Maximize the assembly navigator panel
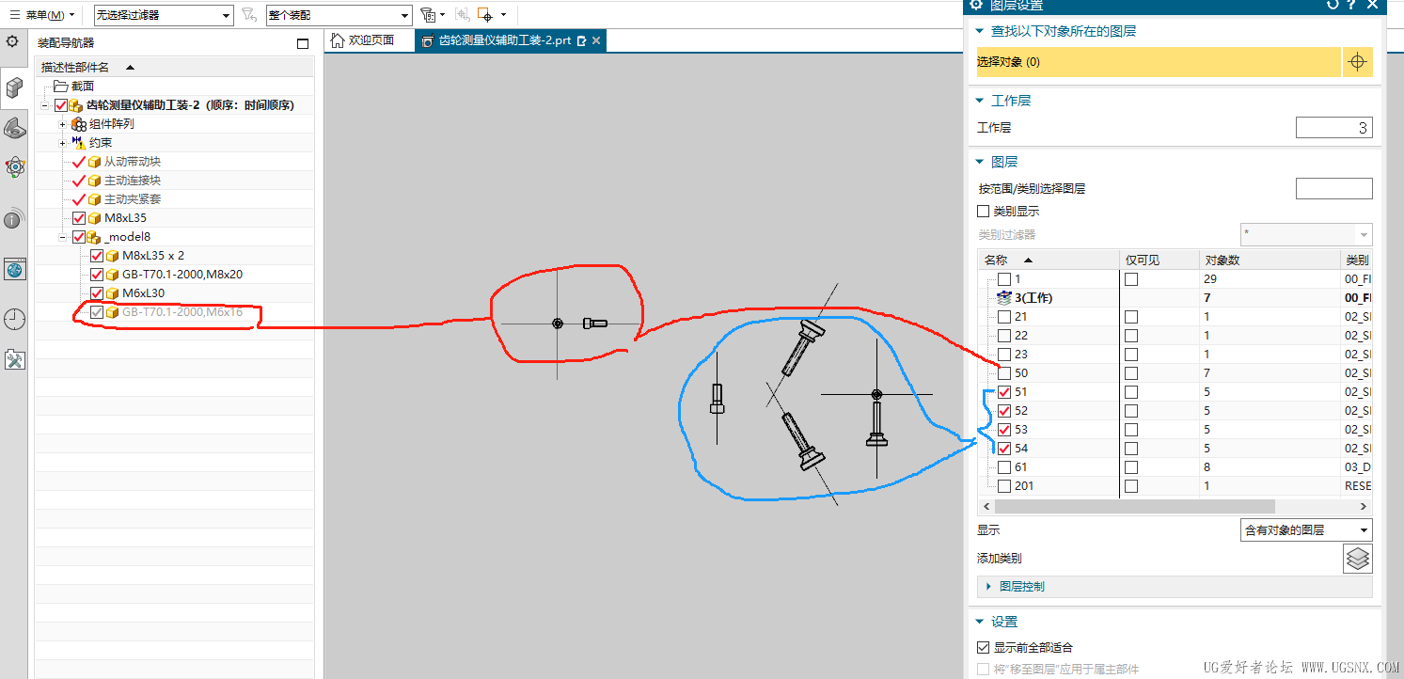Screen dimensions: 1404x679 303,43
